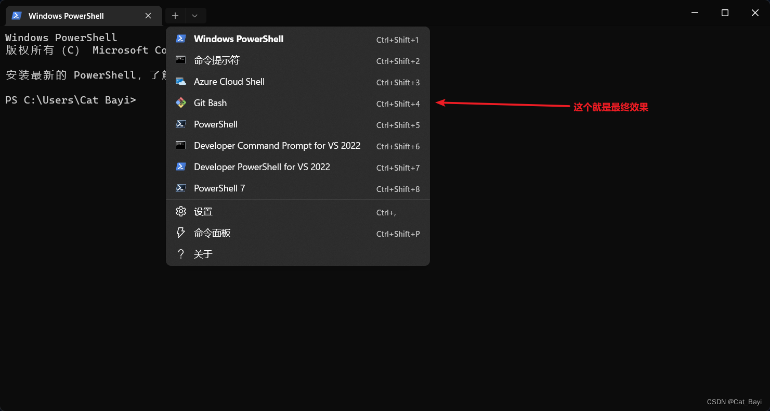Click the Windows PowerShell icon in dropdown menu

[x=181, y=39]
